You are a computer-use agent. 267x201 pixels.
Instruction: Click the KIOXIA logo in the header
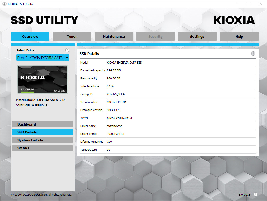(x=234, y=20)
